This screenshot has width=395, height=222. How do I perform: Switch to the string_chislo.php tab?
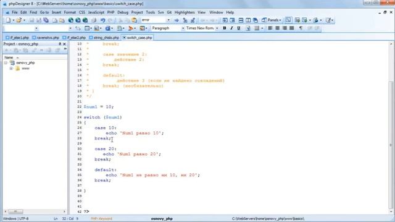(x=104, y=38)
